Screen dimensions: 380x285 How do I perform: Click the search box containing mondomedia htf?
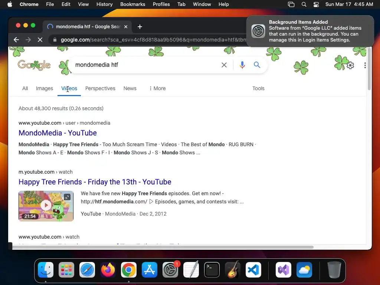pos(145,65)
